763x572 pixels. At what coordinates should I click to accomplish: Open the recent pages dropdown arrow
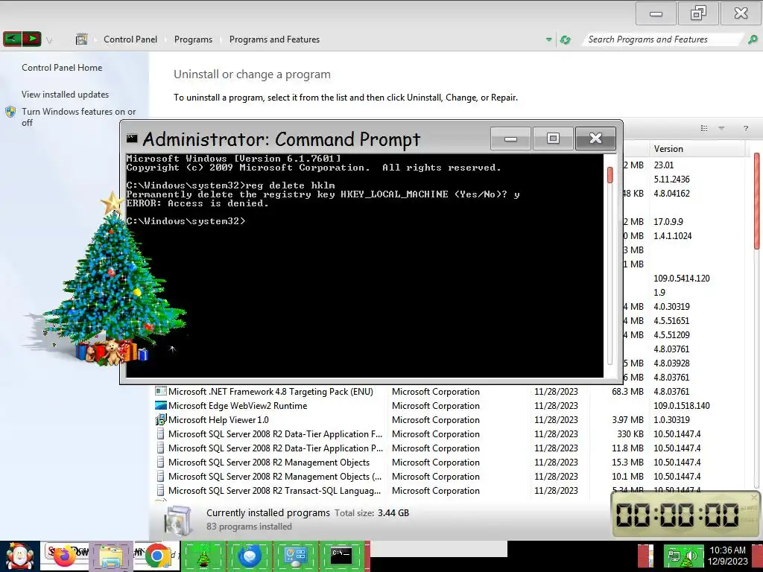tap(49, 40)
